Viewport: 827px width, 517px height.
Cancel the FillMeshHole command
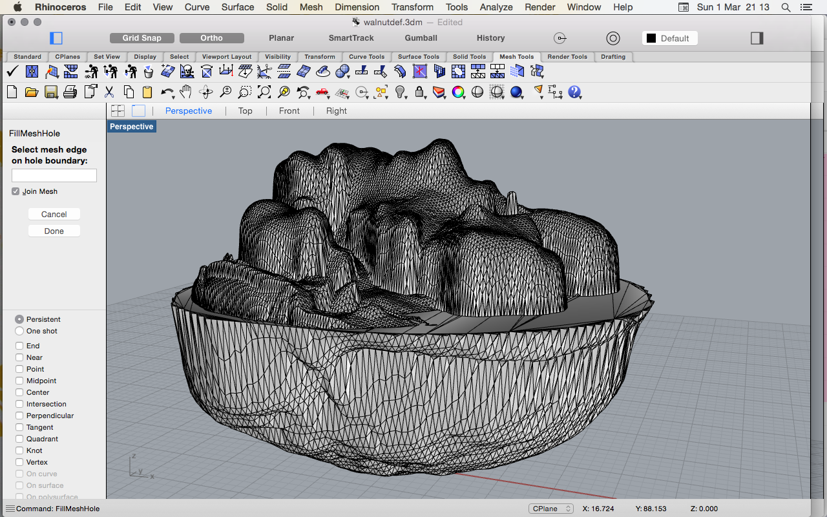click(x=54, y=214)
